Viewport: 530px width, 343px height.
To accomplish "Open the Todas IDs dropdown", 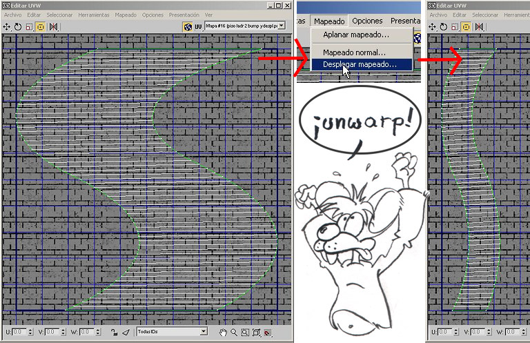I will tap(172, 331).
